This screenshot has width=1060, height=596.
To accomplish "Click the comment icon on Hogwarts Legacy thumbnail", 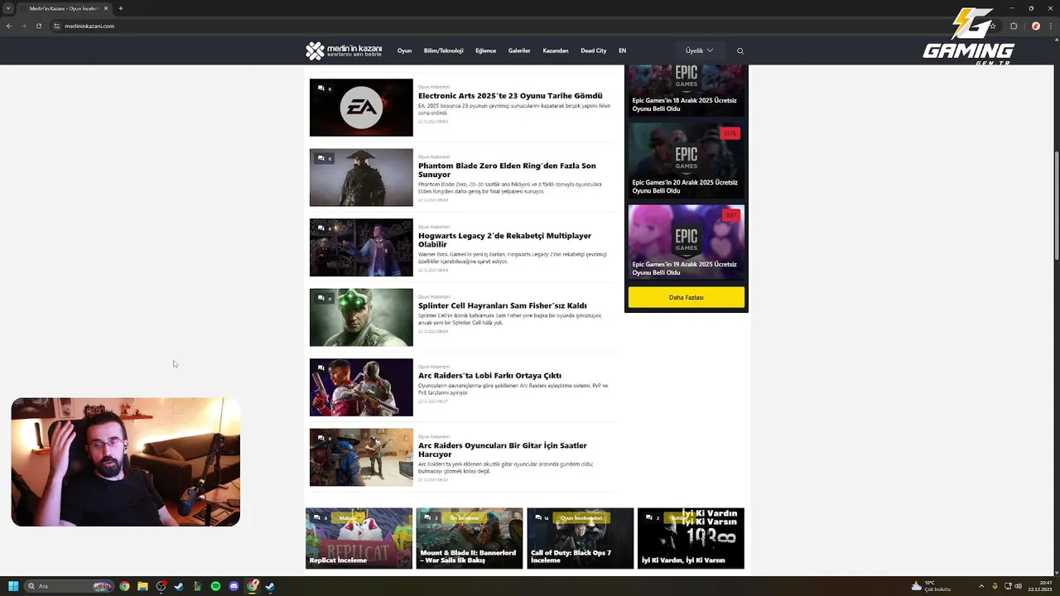I will coord(320,228).
